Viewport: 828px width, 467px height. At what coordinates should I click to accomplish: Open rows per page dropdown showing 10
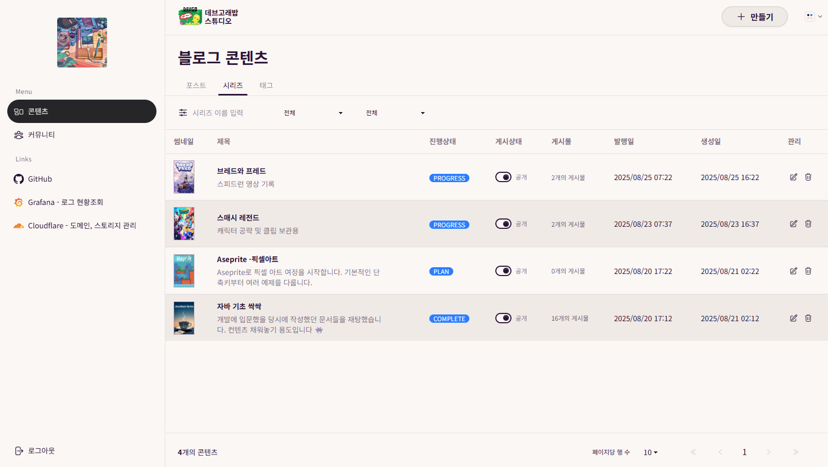650,452
